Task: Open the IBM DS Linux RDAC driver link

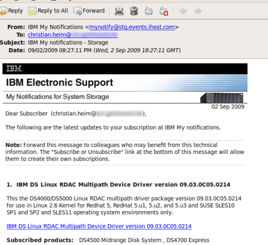Action: (99, 226)
